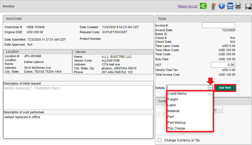Click vendor code ALL04011ME

110,60
